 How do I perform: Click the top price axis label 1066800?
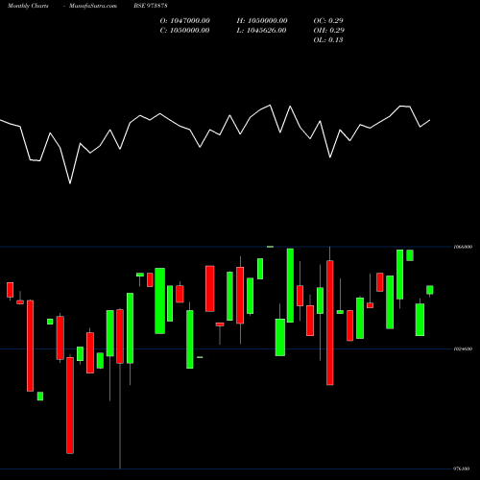(463, 247)
